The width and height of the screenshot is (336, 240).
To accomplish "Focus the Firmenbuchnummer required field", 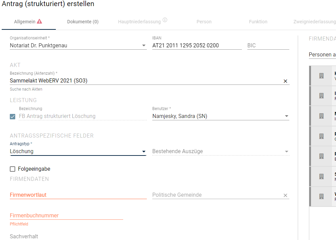I will point(66,215).
